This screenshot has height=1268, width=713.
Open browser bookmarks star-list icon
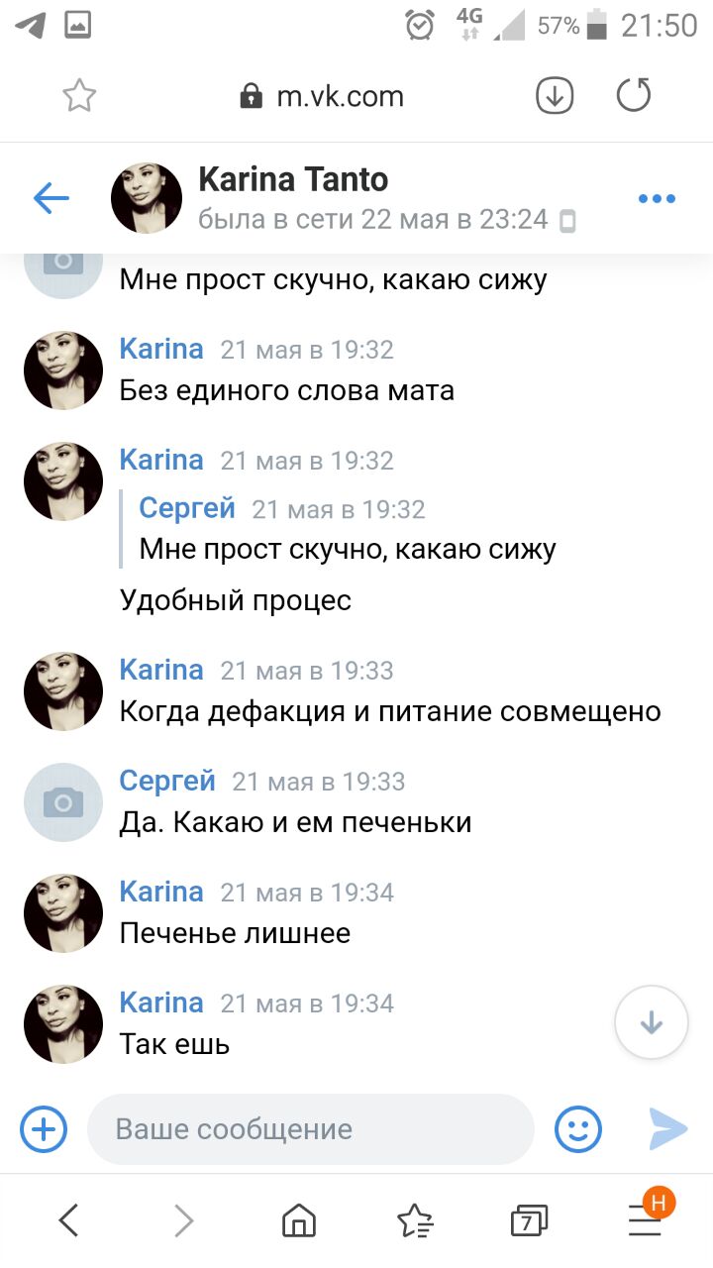[x=414, y=1220]
